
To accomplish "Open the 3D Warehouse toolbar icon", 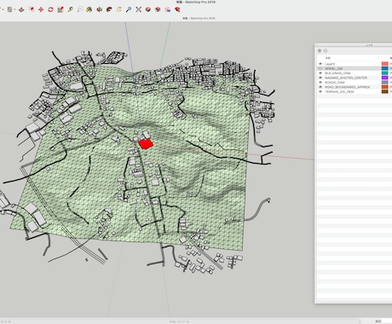I will coord(148,9).
